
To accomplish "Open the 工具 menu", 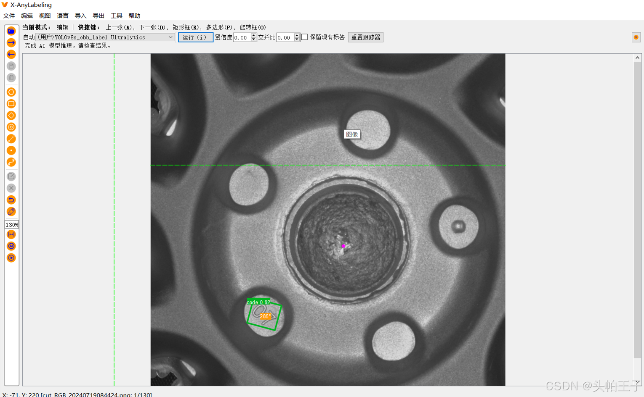I will pyautogui.click(x=117, y=16).
